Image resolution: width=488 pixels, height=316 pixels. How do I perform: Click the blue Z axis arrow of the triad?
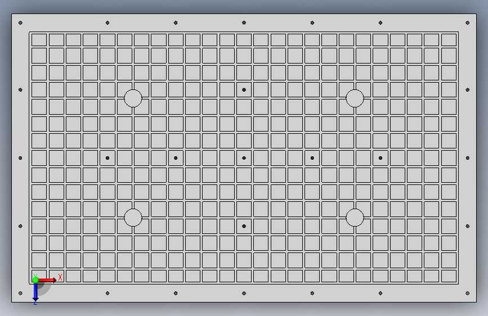tap(35, 292)
